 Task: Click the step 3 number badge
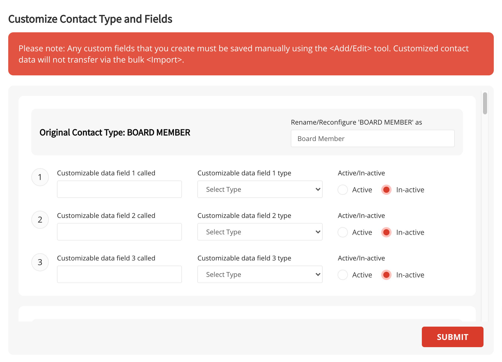(x=40, y=262)
